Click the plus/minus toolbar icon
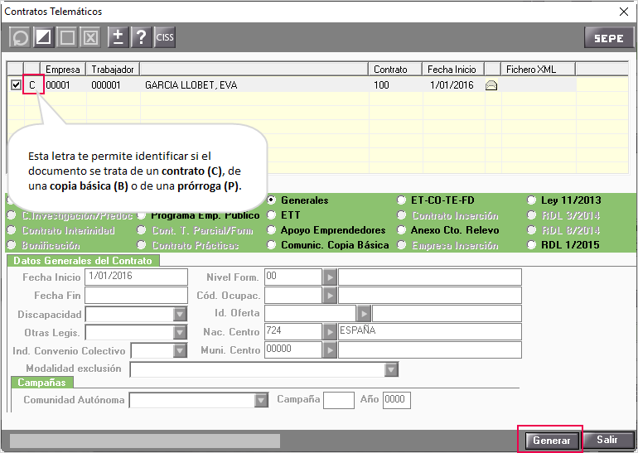This screenshot has height=453, width=638. (x=118, y=38)
